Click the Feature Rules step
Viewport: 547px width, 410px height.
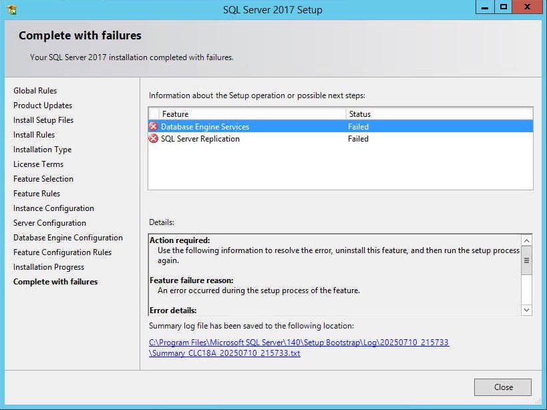(37, 193)
